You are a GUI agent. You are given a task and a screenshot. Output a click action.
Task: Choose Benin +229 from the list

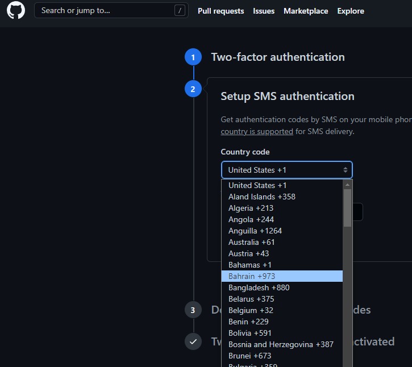282,322
